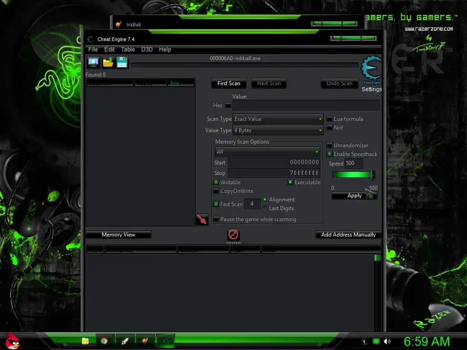The height and width of the screenshot is (350, 467).
Task: Open memory region All dropdown
Action: click(267, 152)
